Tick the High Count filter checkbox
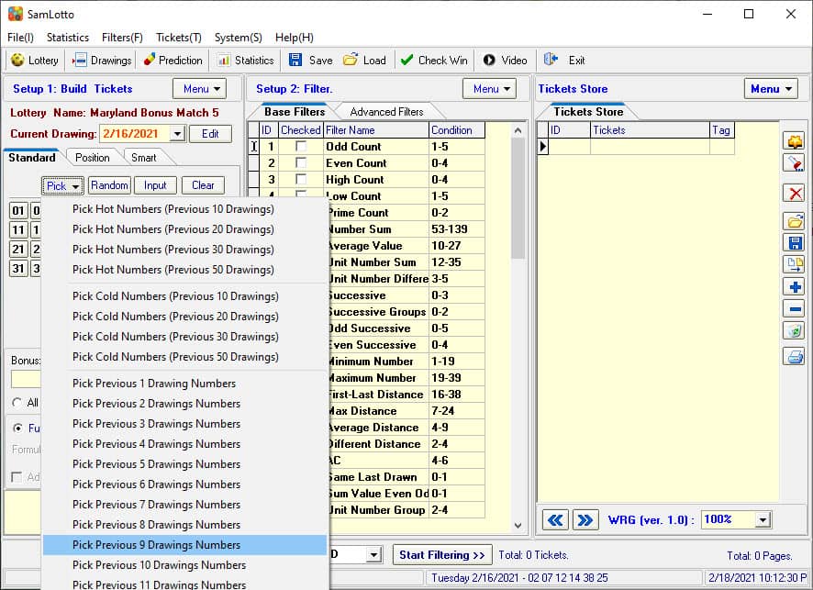 pos(301,179)
